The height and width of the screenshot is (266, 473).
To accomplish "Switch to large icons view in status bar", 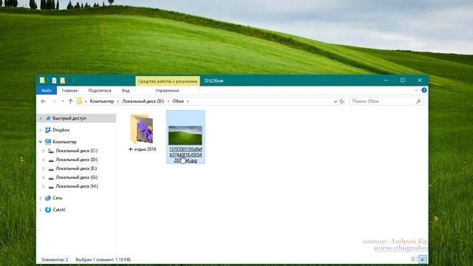I will click(x=423, y=259).
